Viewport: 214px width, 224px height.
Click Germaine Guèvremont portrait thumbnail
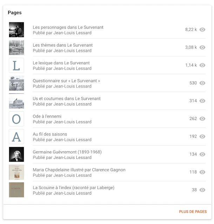coord(16,154)
